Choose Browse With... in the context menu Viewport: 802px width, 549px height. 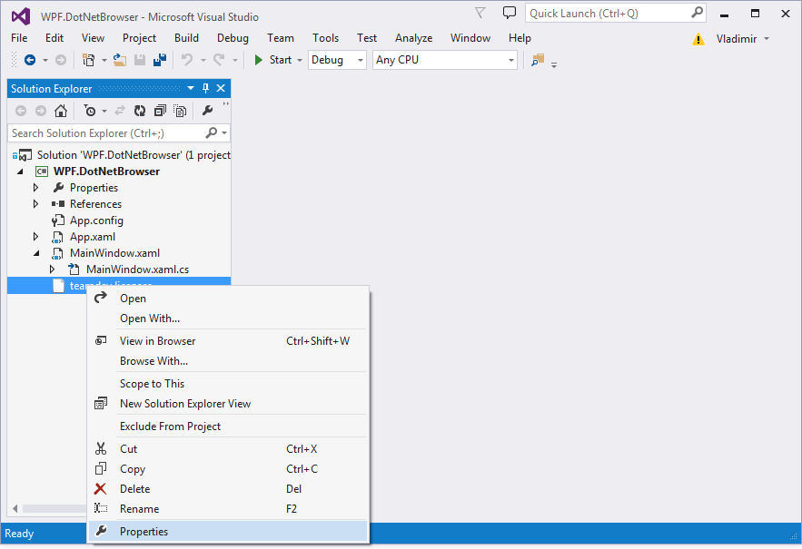tap(228, 361)
